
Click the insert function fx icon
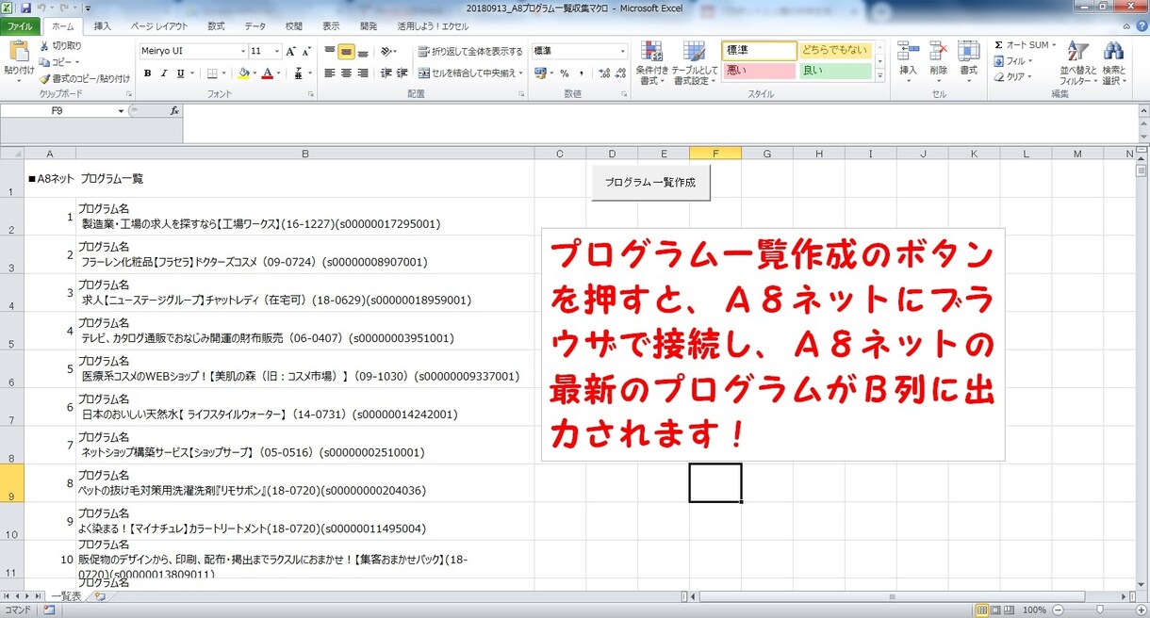(x=174, y=111)
